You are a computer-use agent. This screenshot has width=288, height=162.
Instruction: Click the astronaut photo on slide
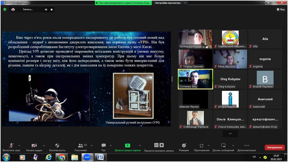[x=49, y=97]
